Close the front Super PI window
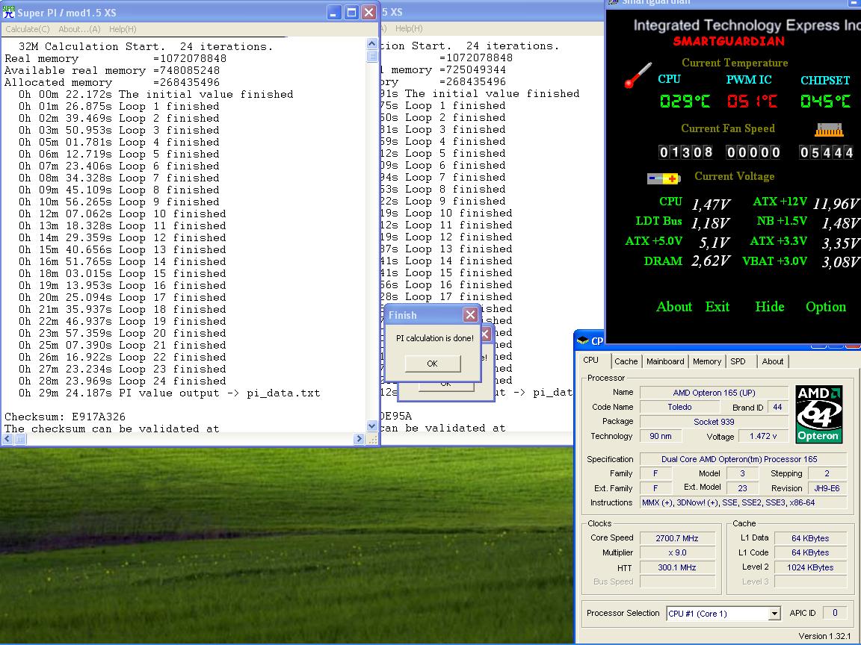The image size is (861, 645). [x=369, y=13]
